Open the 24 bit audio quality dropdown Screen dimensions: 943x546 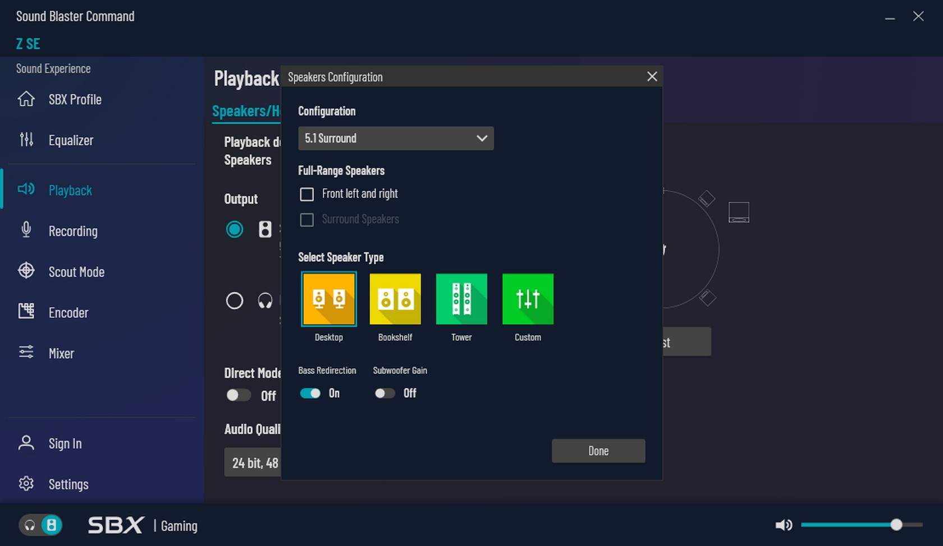(253, 462)
